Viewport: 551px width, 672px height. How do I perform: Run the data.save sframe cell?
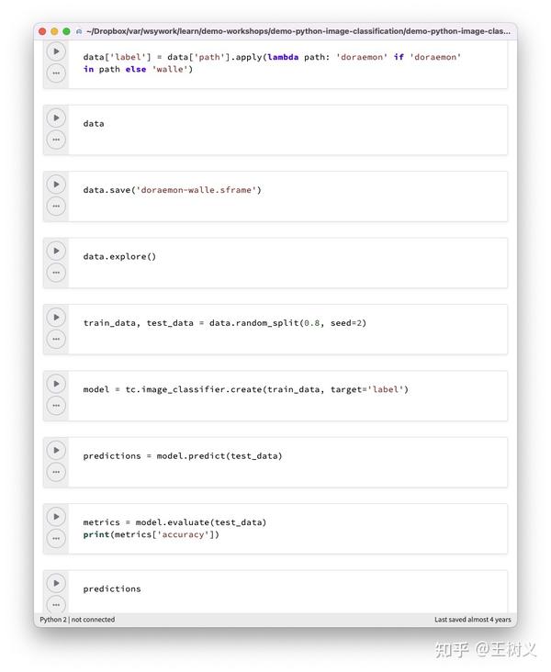[x=56, y=185]
